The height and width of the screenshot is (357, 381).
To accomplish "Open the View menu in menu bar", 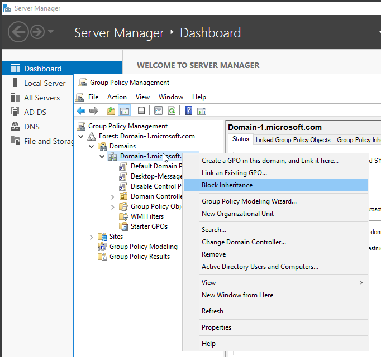I will pos(142,97).
